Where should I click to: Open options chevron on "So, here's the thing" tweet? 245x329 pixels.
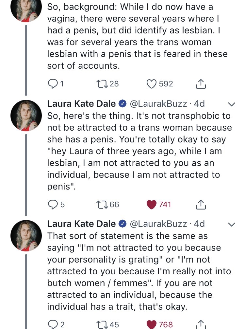point(231,104)
